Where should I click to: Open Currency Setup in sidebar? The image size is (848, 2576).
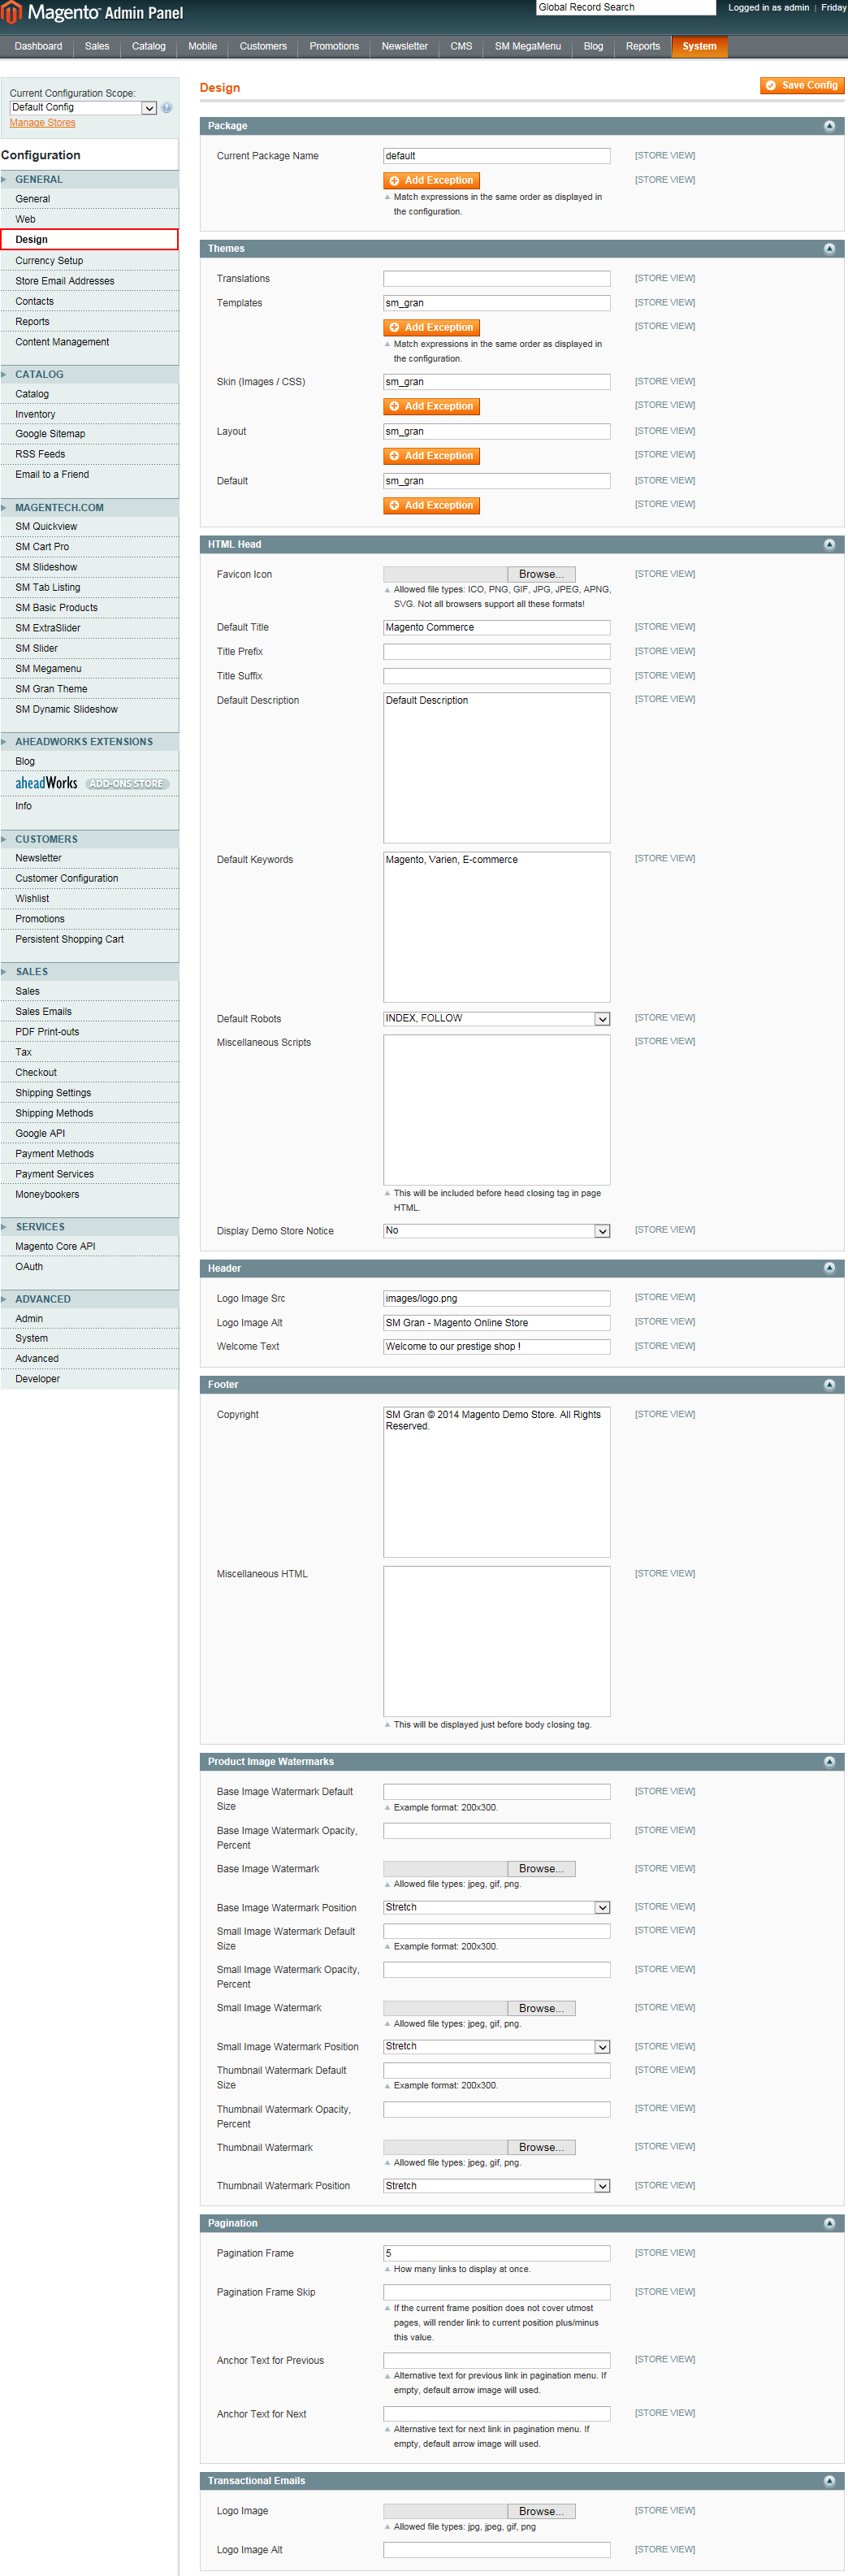[x=49, y=261]
